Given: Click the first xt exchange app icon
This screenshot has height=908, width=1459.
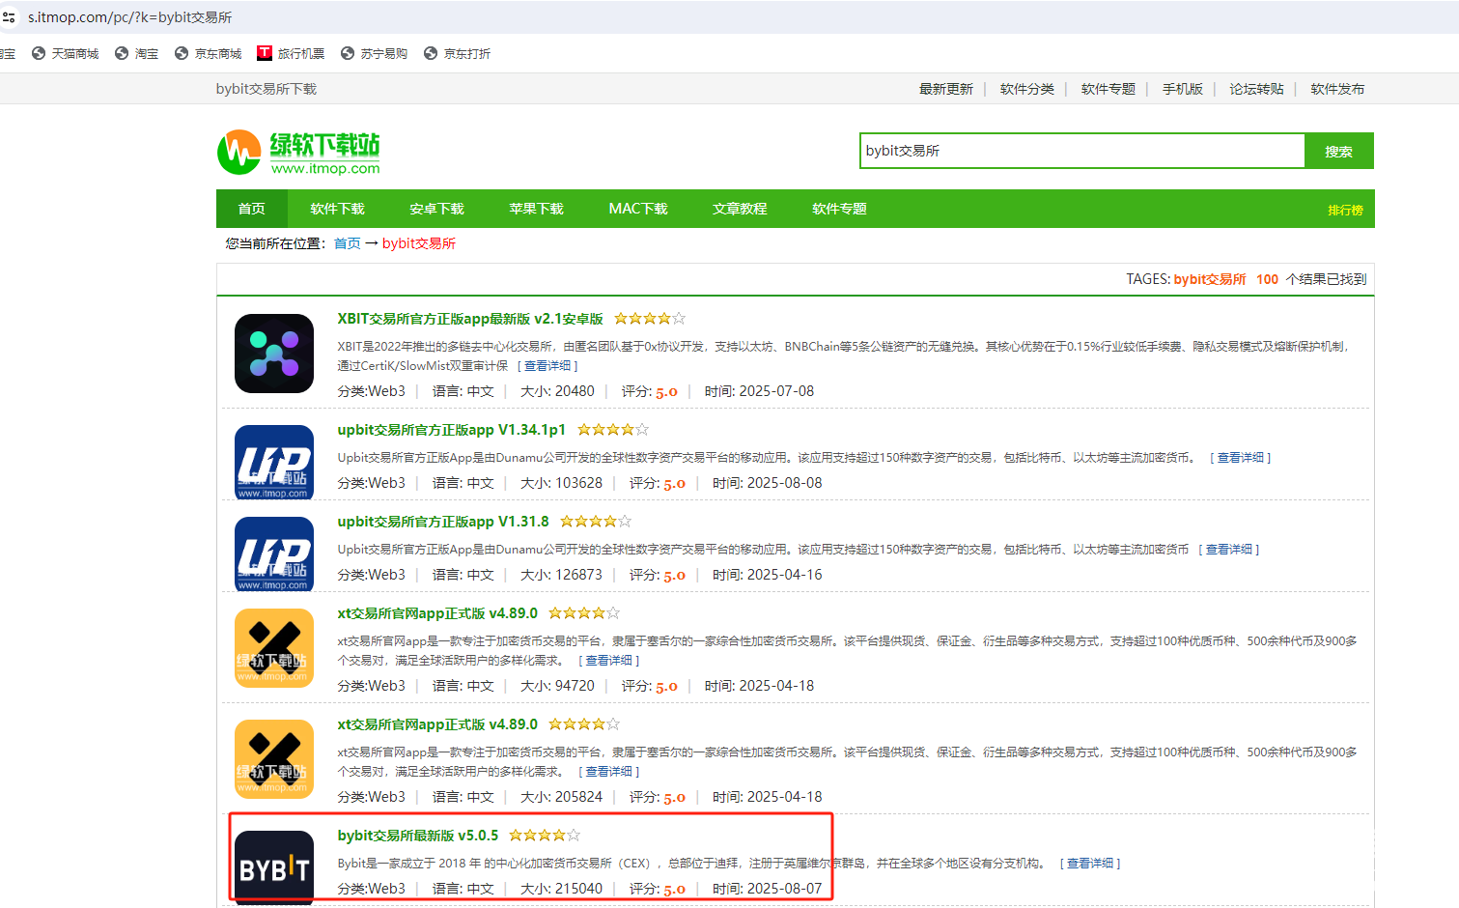Looking at the screenshot, I should pos(274,648).
